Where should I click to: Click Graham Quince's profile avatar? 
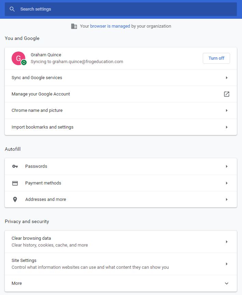(x=18, y=58)
